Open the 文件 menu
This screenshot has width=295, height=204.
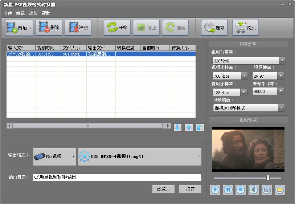[8, 13]
